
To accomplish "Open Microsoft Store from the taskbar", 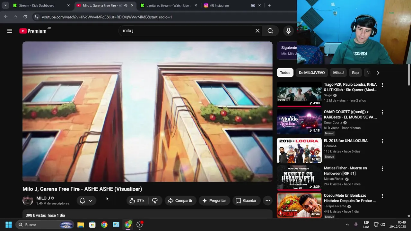I will [x=92, y=225].
